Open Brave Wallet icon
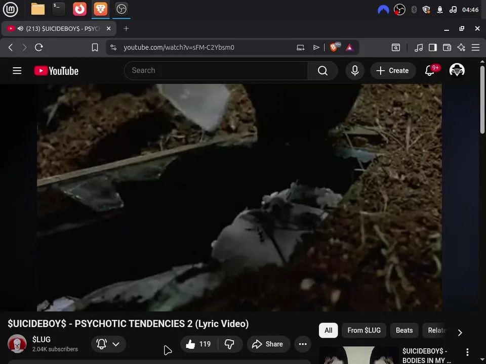 coord(447,48)
